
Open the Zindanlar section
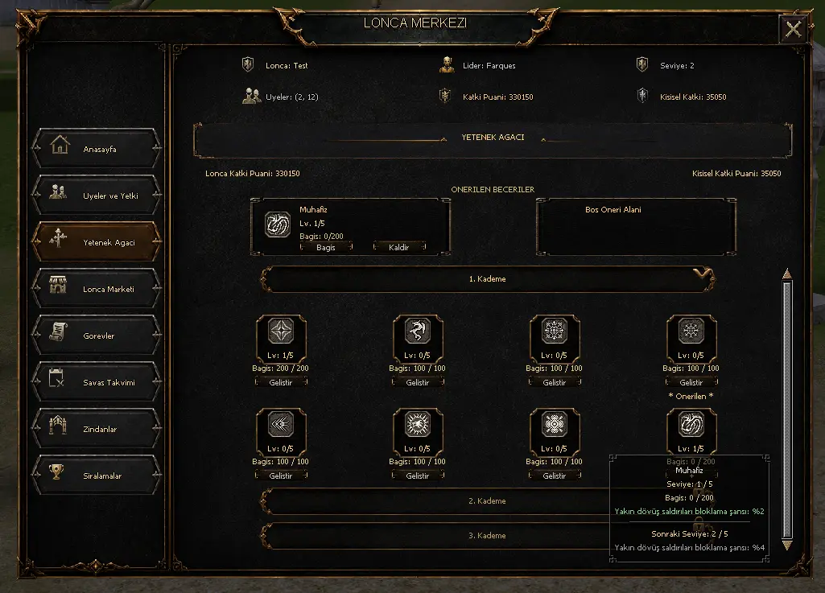(x=97, y=429)
